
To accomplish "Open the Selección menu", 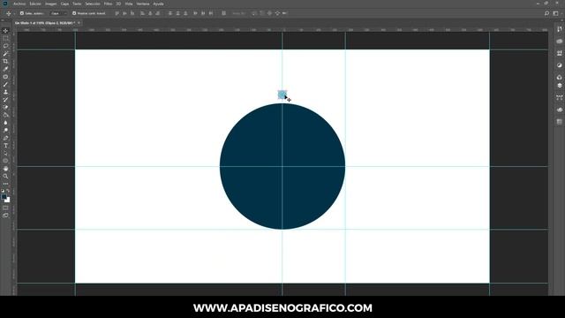I will click(x=93, y=4).
